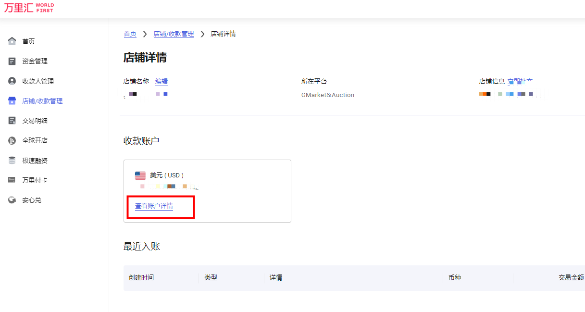Open 店铺/收款管理 from breadcrumb
This screenshot has width=585, height=312.
point(174,34)
